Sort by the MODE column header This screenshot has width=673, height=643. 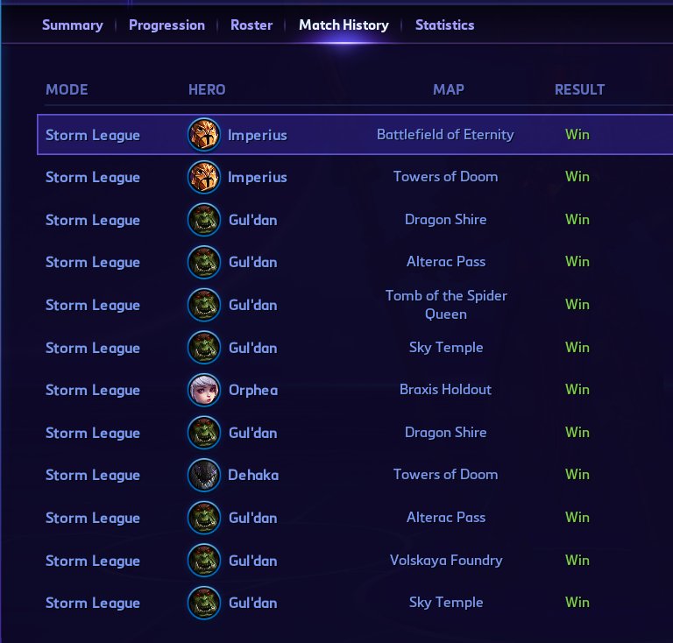point(67,89)
